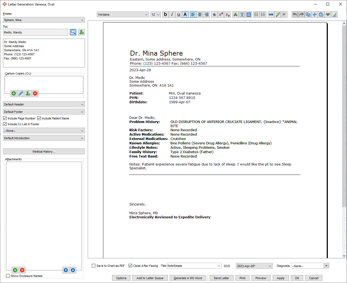Toggle bold text formatting
The height and width of the screenshot is (283, 347).
tap(165, 14)
